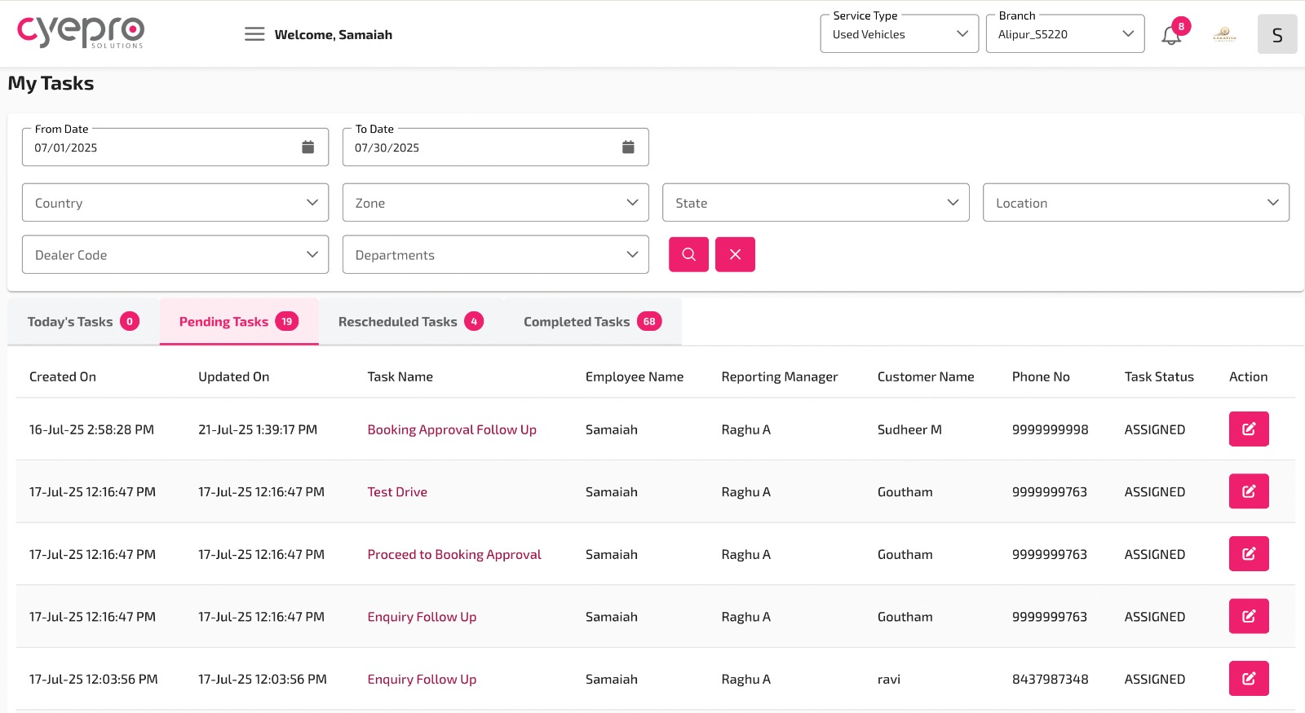The width and height of the screenshot is (1305, 713).
Task: Click the From Date input field
Action: [x=159, y=148]
